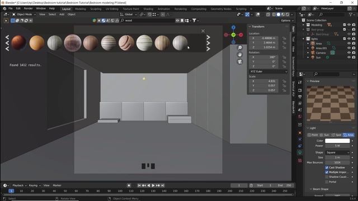This screenshot has width=358, height=201.
Task: Toggle viewport overlays icon
Action: click(258, 15)
